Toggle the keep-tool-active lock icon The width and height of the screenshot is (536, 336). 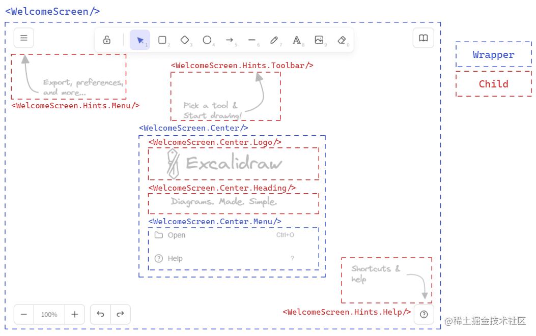107,40
